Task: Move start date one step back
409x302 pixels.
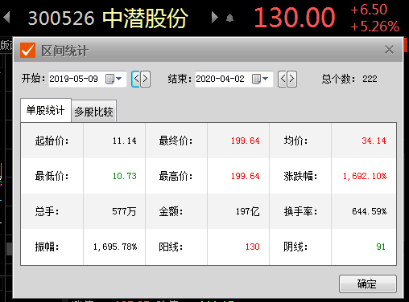Action: click(x=136, y=79)
